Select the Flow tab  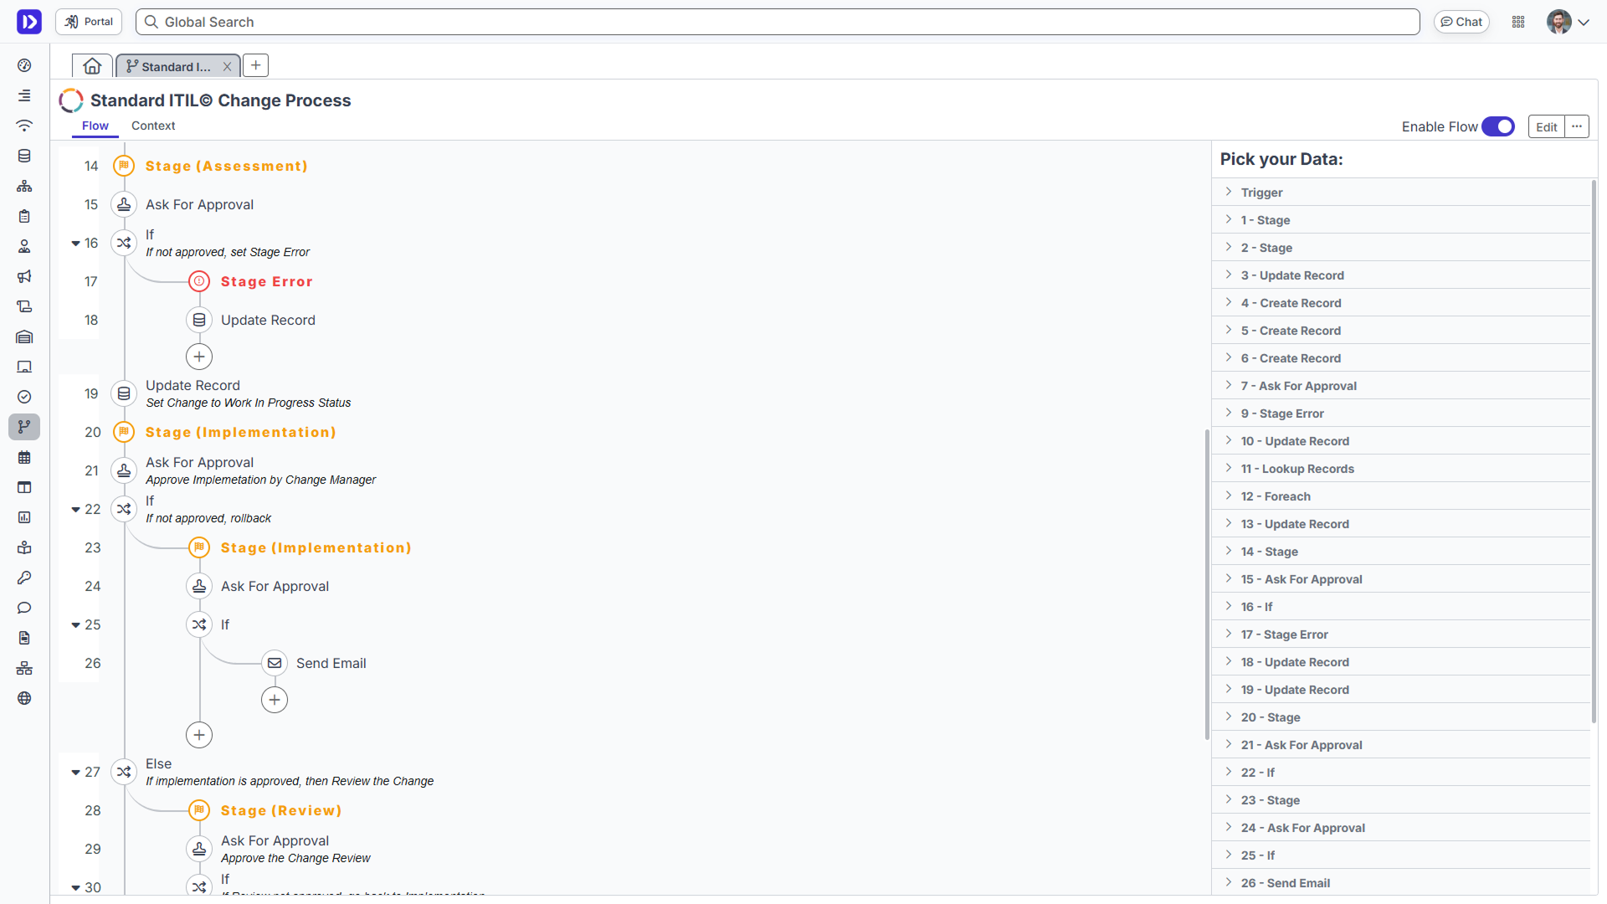coord(95,126)
